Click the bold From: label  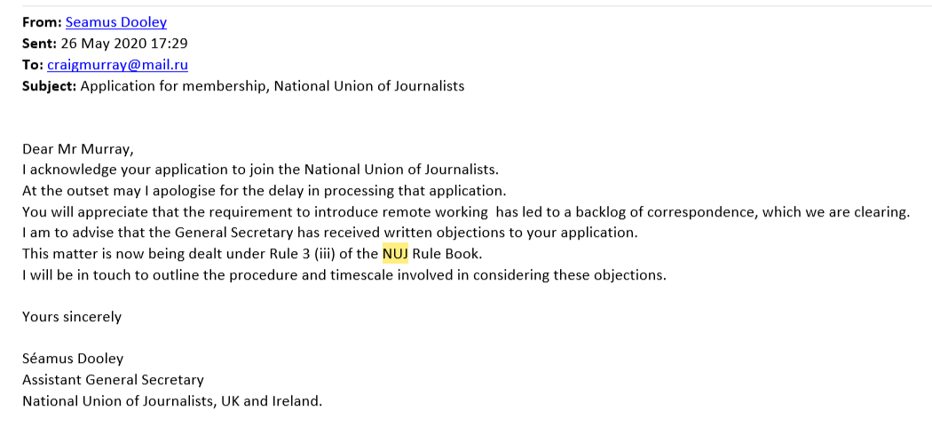click(x=43, y=22)
